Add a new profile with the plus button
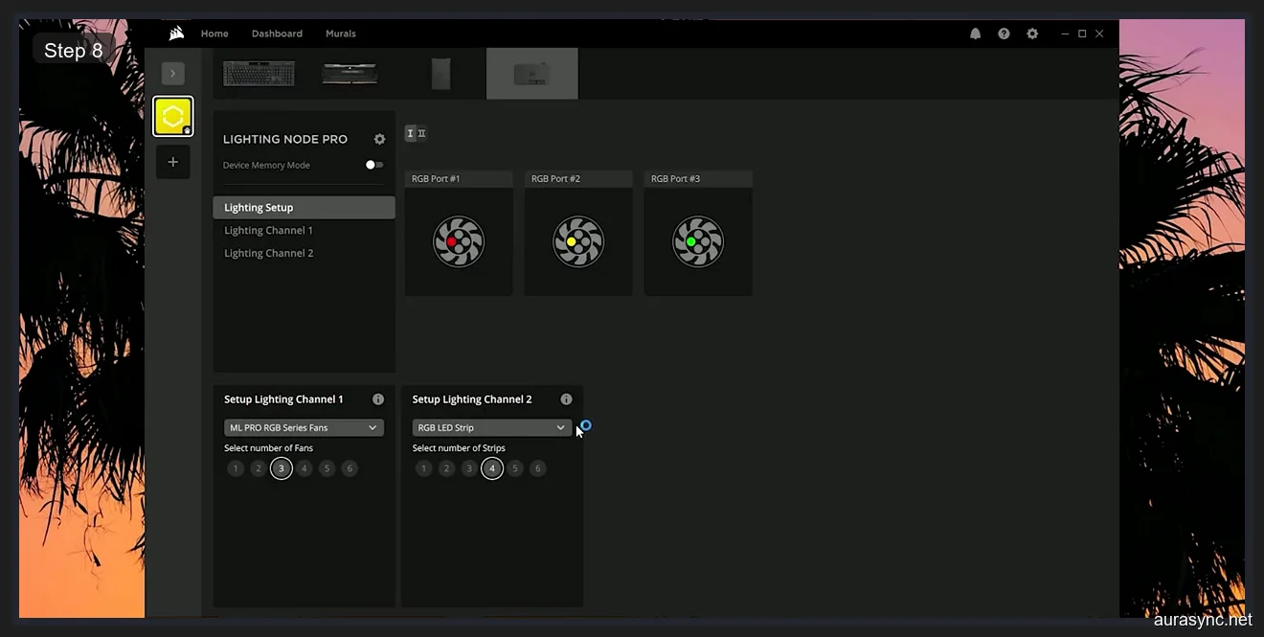This screenshot has width=1264, height=637. tap(172, 161)
